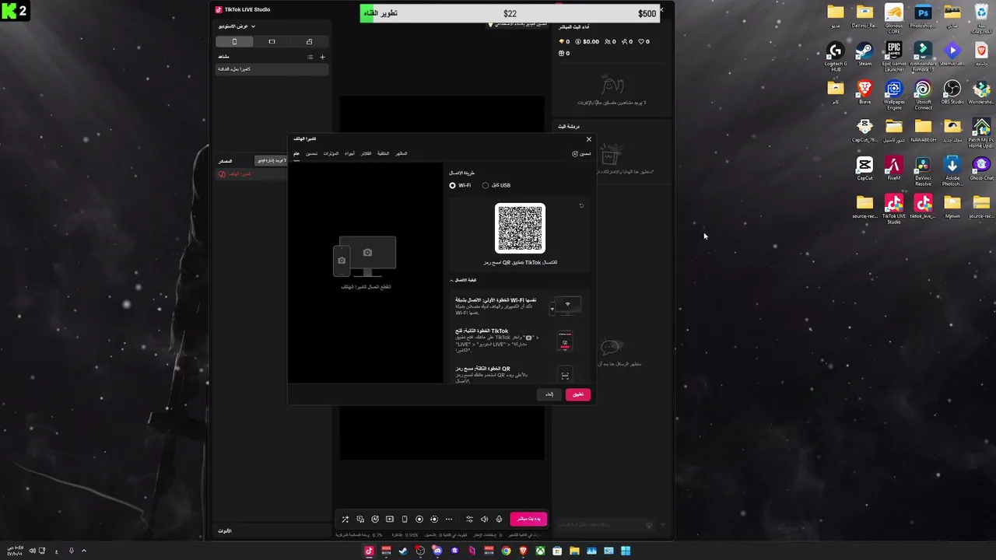The image size is (996, 560).
Task: Click the magic effects wand icon
Action: click(345, 520)
